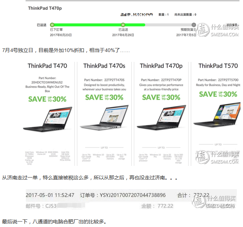Click T470s tagline 'Designed to boost productivity'
Screen dimensions: 243x227
point(104,87)
